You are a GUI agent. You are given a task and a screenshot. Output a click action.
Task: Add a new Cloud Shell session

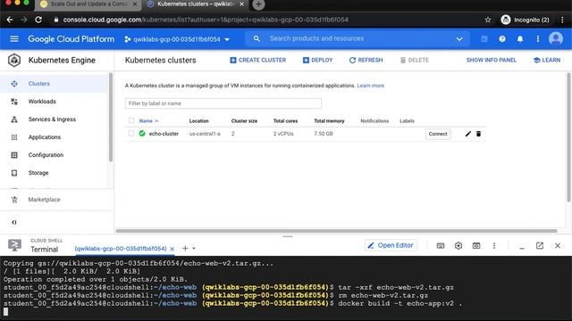click(x=185, y=248)
